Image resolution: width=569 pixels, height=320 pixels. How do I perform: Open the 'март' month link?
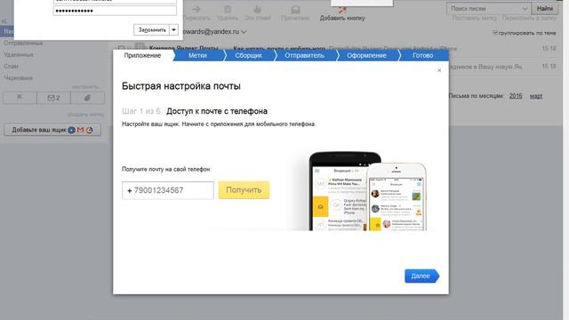536,96
